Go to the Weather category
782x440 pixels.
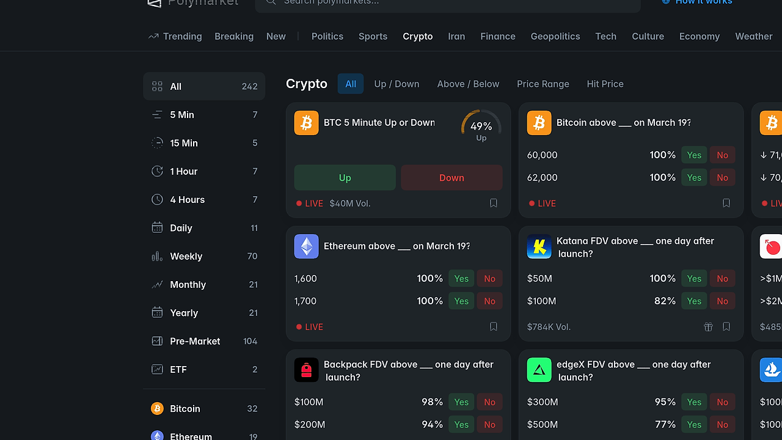(x=754, y=36)
